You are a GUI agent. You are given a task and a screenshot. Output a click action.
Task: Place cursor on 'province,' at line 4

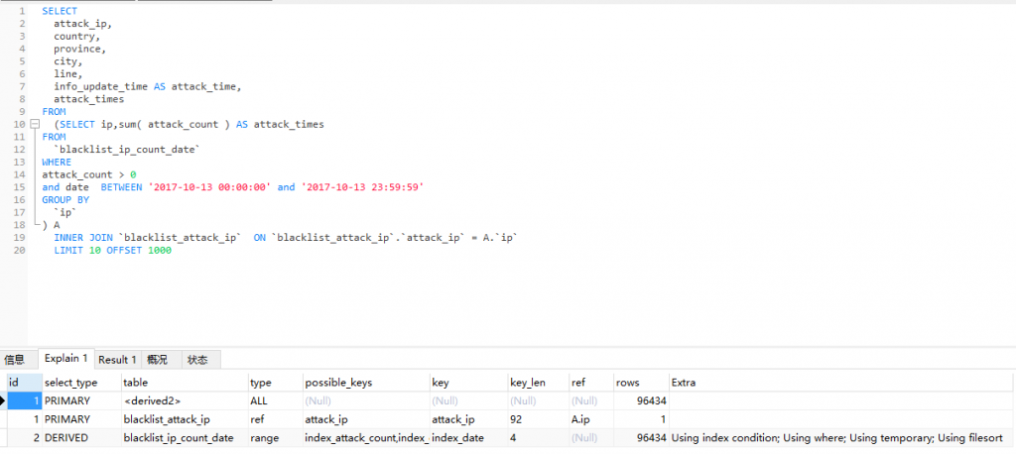pyautogui.click(x=80, y=49)
